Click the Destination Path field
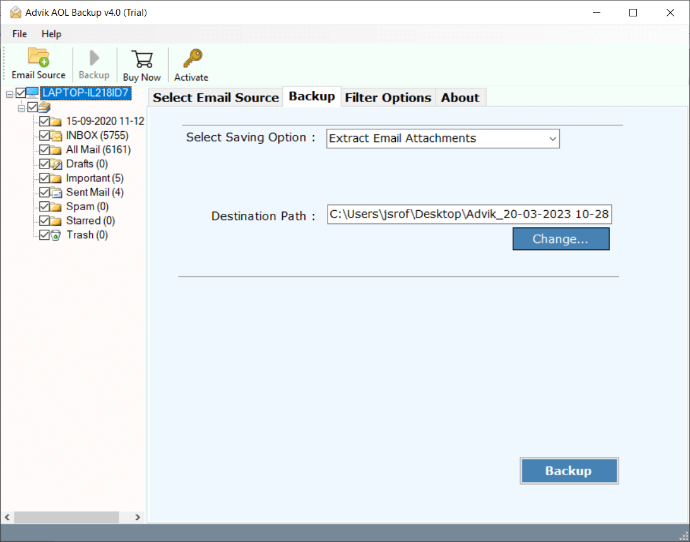The height and width of the screenshot is (542, 690). click(469, 215)
